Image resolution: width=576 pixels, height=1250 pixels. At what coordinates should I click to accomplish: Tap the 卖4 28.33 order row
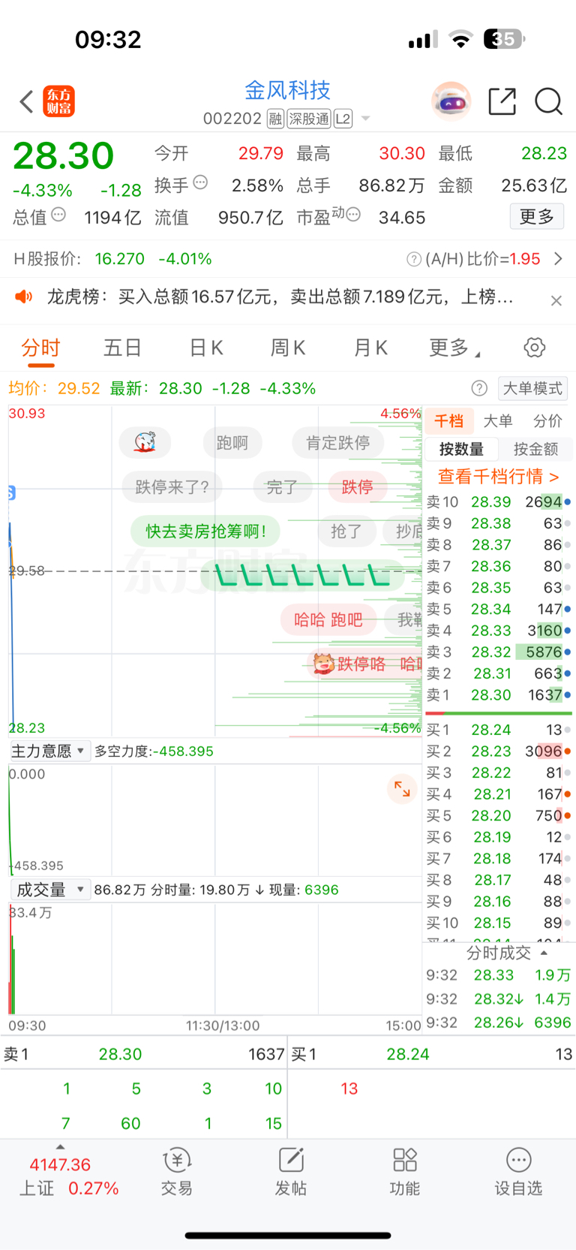(499, 631)
